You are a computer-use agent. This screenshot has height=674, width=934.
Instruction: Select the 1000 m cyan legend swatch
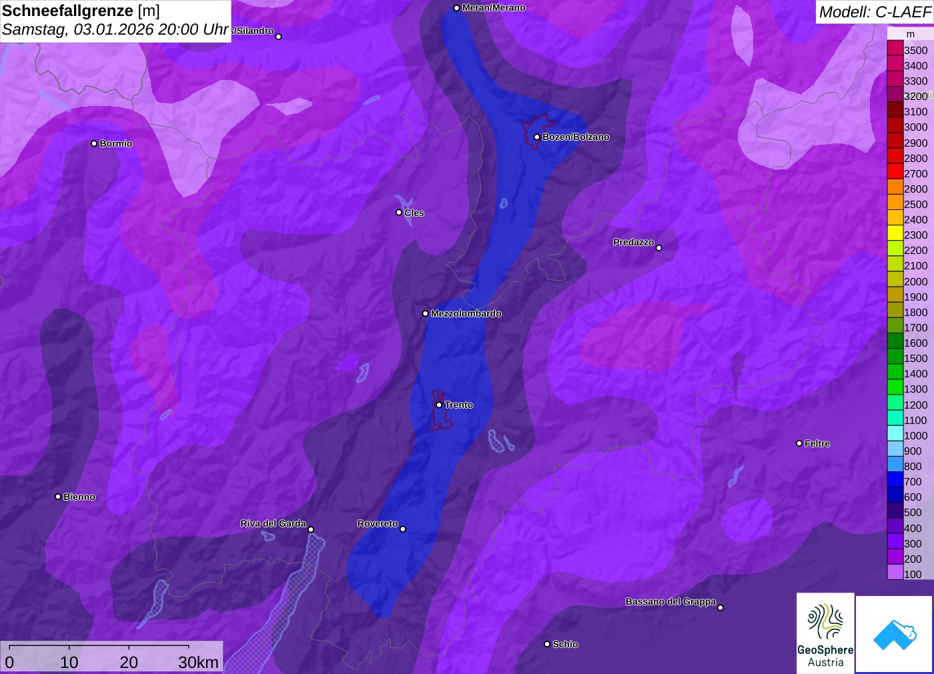click(895, 434)
